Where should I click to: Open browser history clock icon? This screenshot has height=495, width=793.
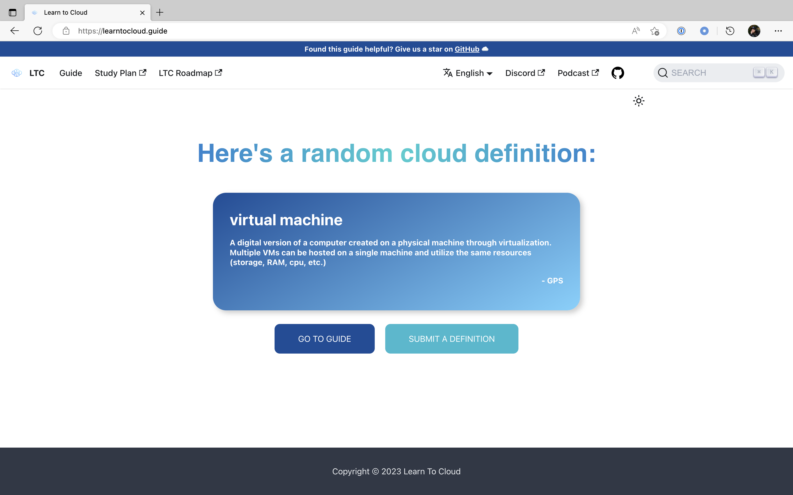(730, 31)
